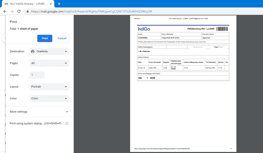263x153 pixels.
Task: Open the Destination dropdown
Action: 49,51
